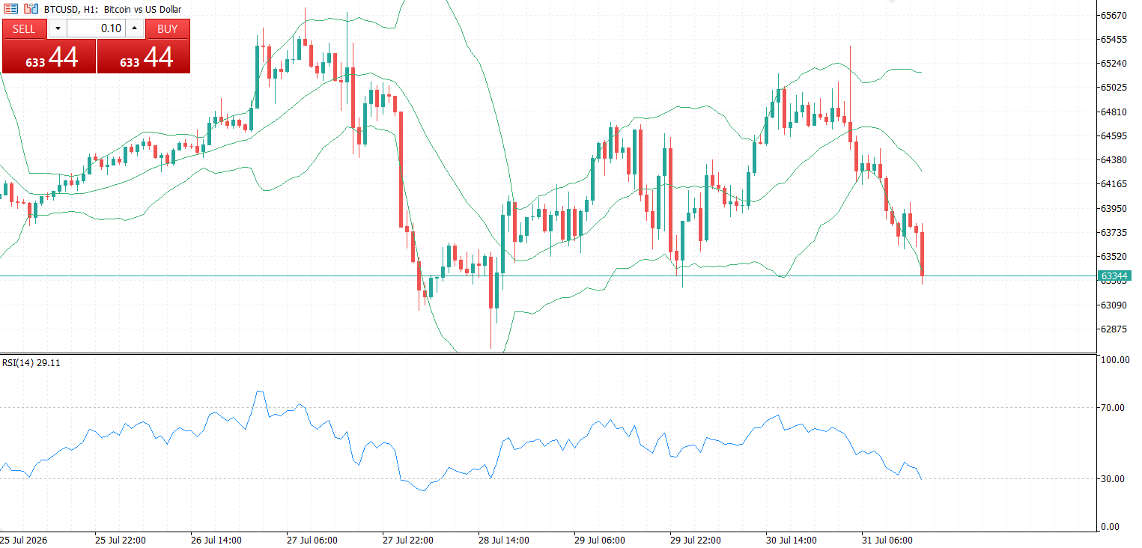Click the "25 Jul 2026" date label
This screenshot has height=548, width=1142.
[25, 540]
